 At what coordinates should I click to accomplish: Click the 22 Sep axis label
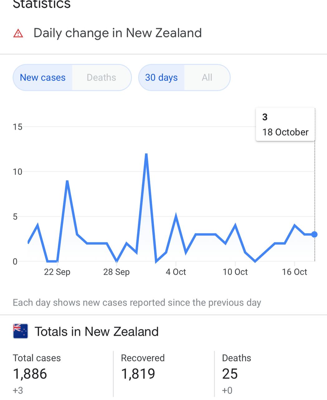(x=57, y=272)
